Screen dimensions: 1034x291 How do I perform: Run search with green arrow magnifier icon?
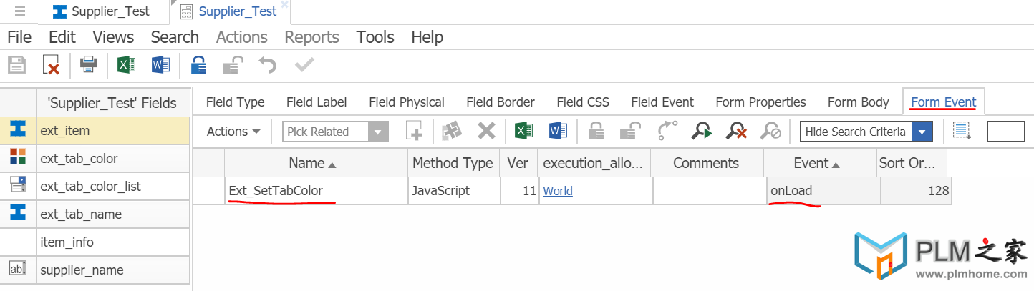tap(702, 131)
